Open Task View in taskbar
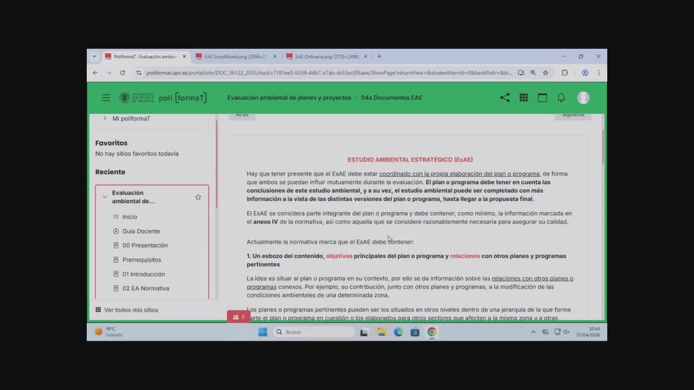Viewport: 694px width, 390px height. pyautogui.click(x=364, y=332)
